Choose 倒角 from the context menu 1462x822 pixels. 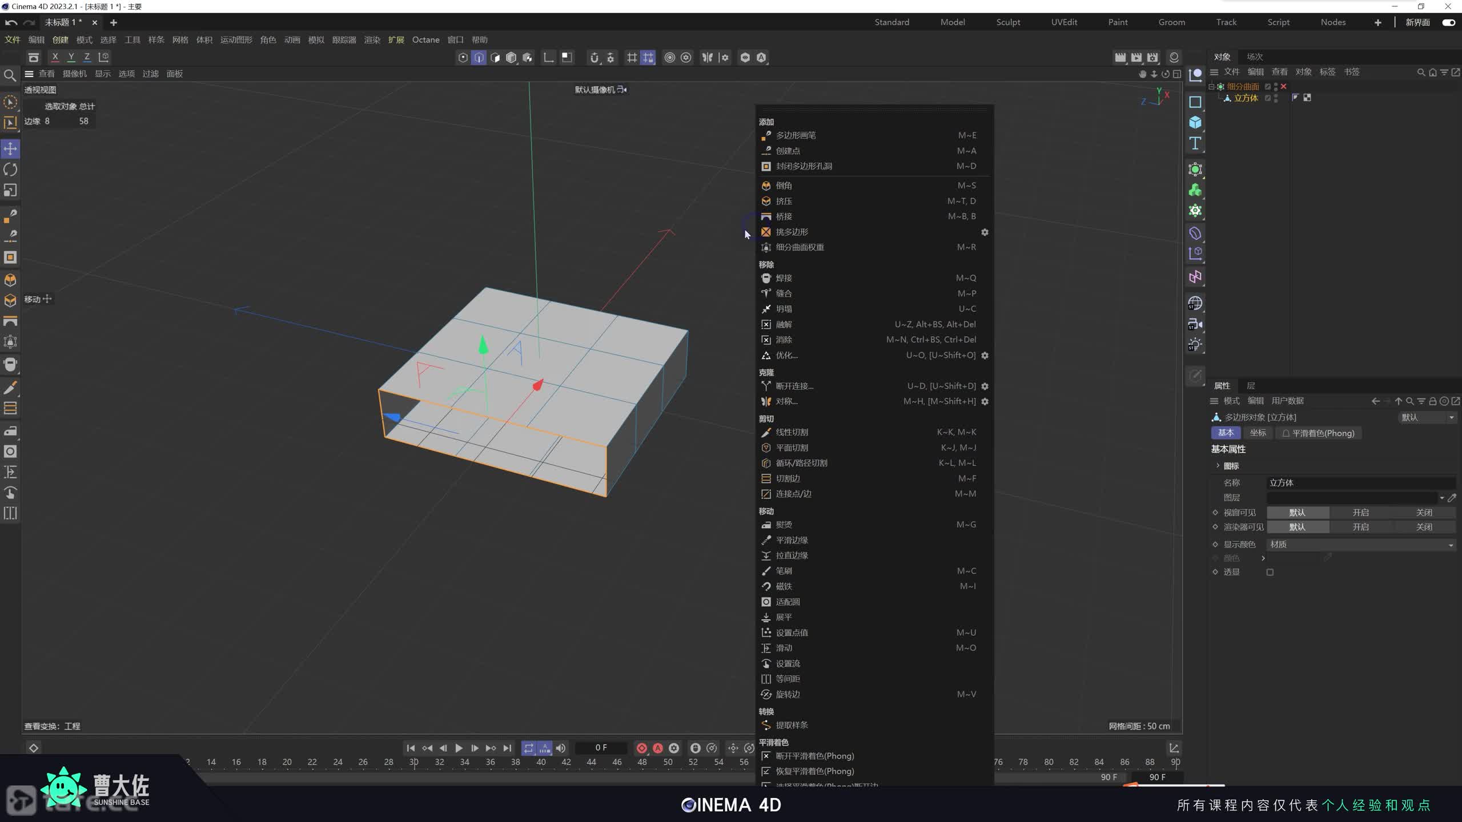[x=784, y=186]
